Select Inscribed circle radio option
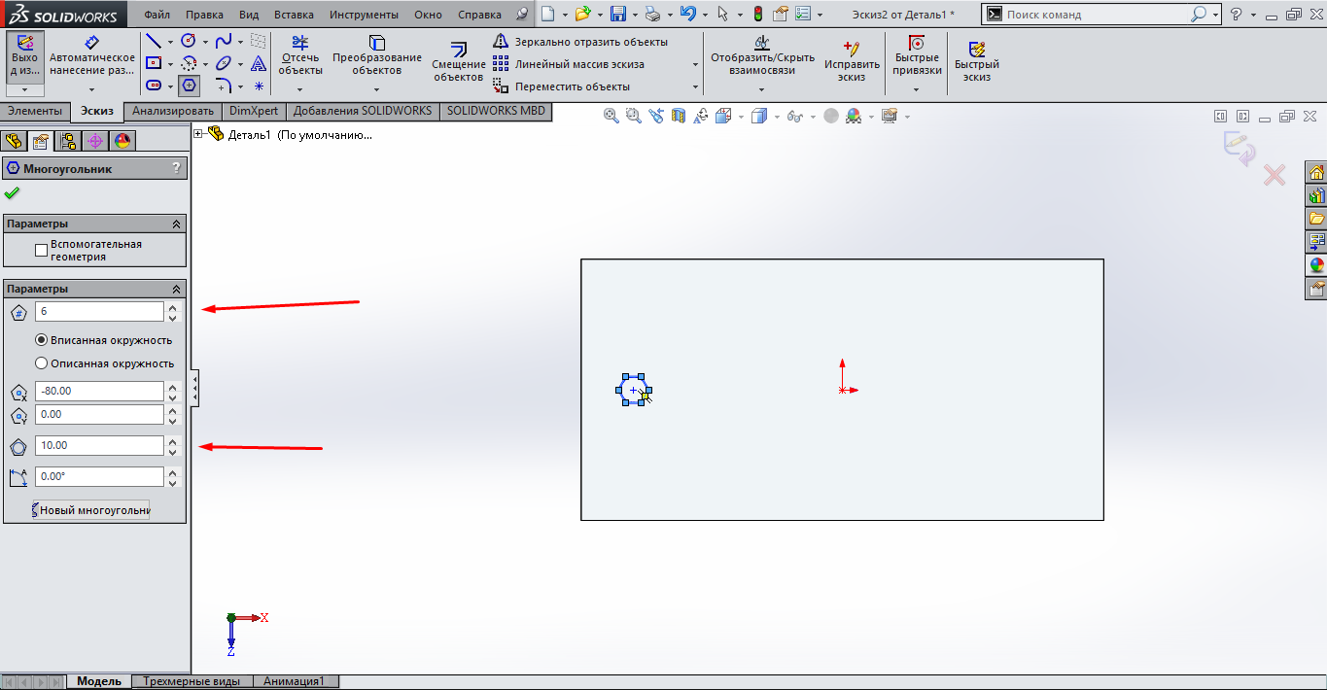The width and height of the screenshot is (1327, 690). click(x=42, y=340)
